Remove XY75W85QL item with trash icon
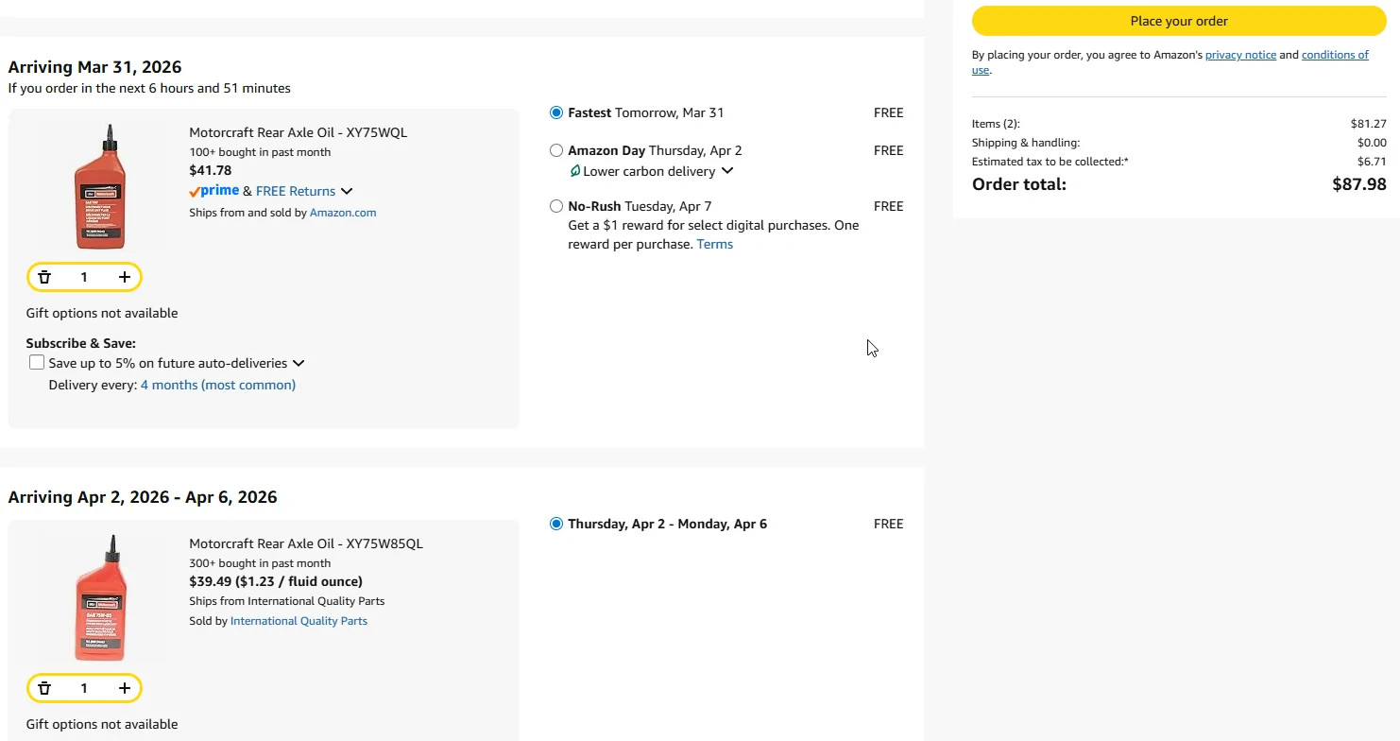The height and width of the screenshot is (741, 1400). (44, 688)
